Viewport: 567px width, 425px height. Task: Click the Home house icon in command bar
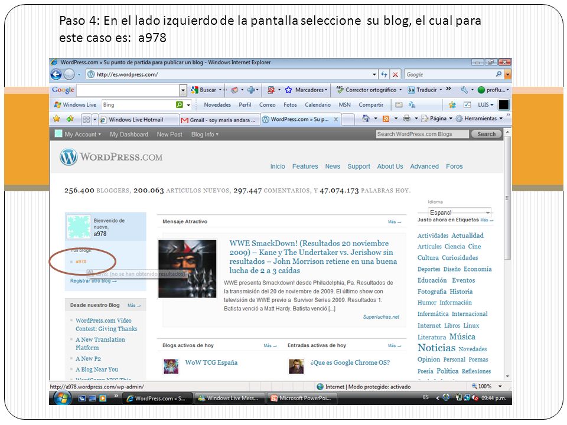[366, 119]
